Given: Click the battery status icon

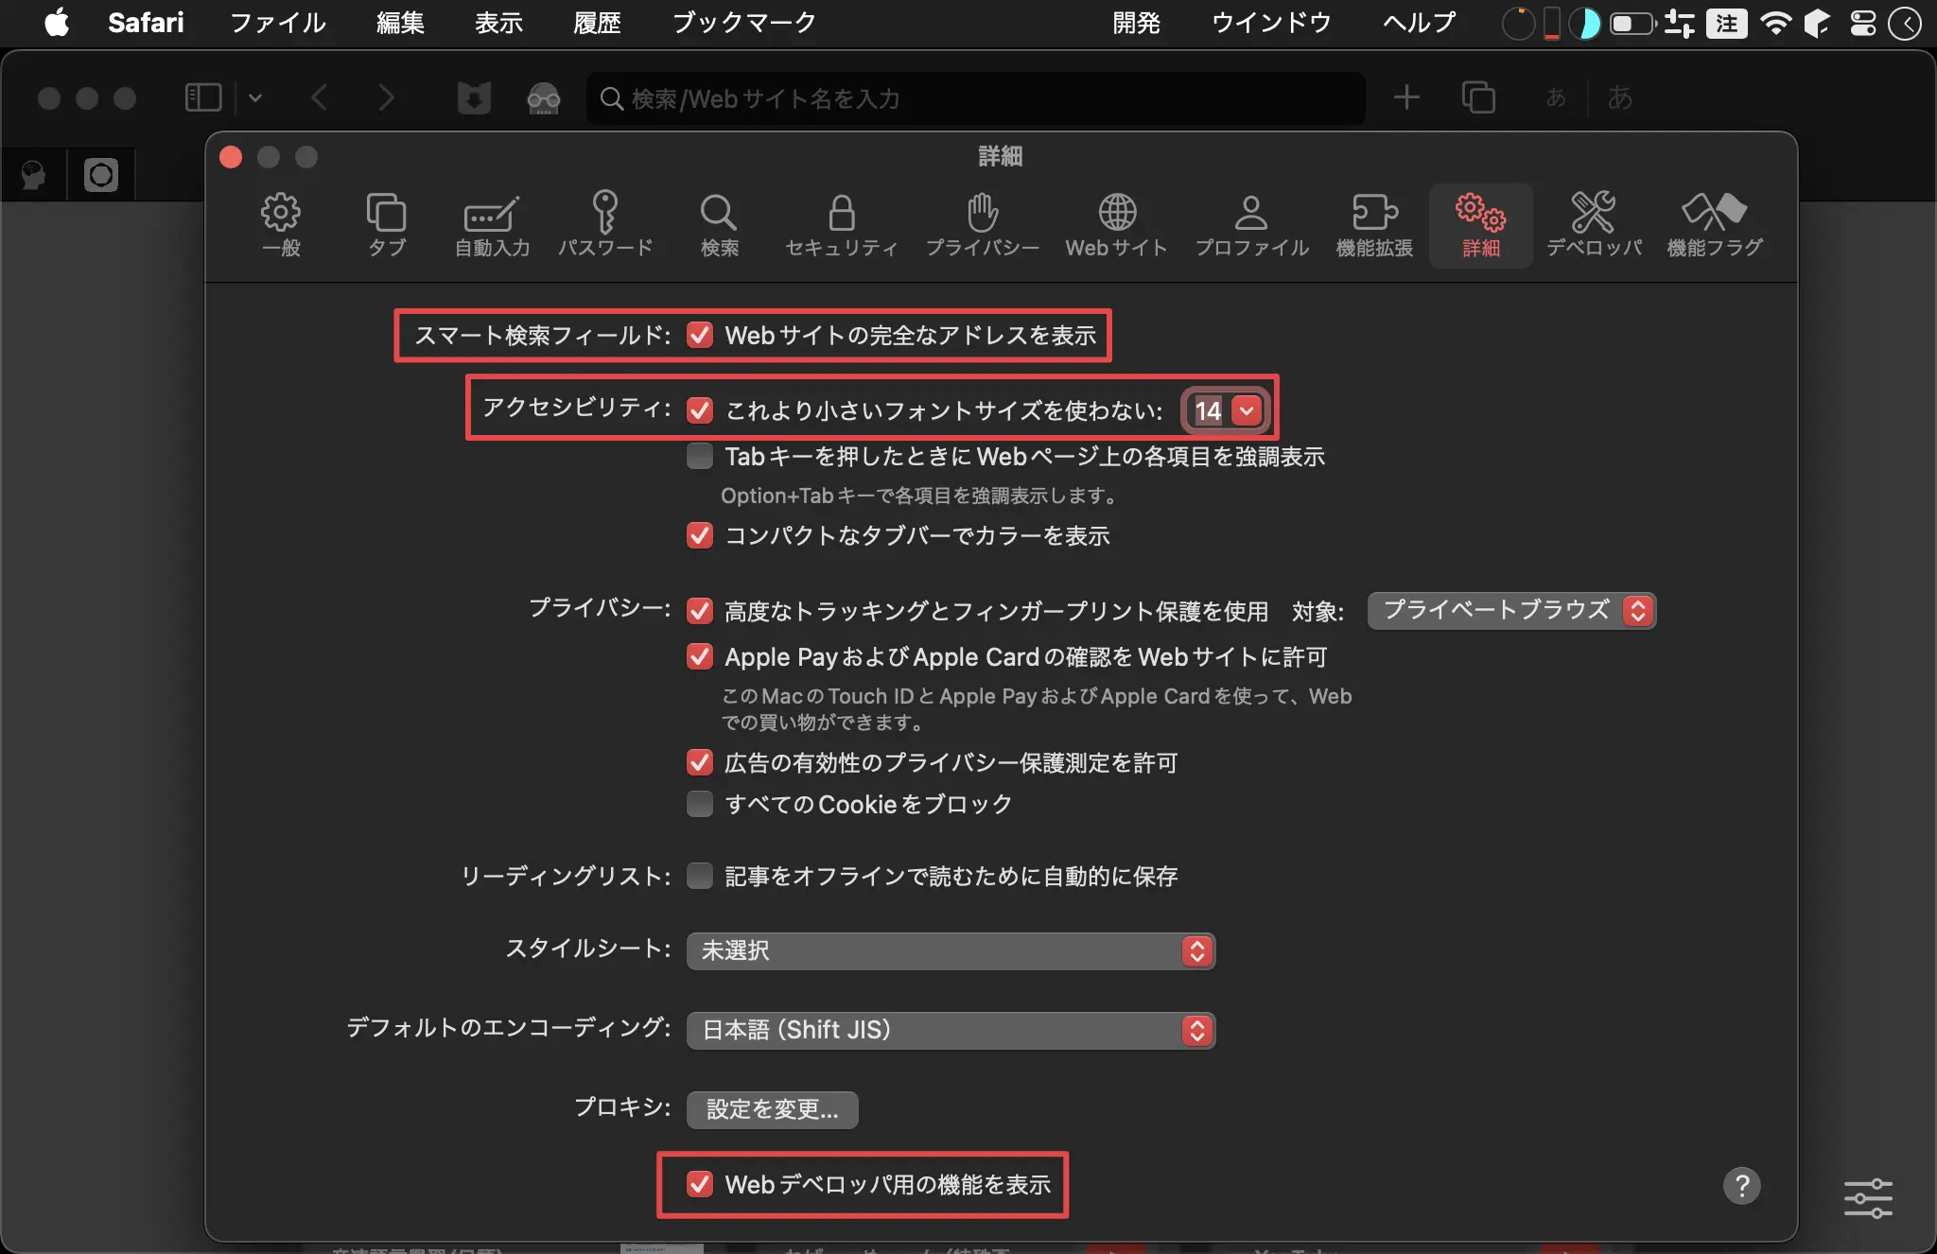Looking at the screenshot, I should click(1632, 23).
